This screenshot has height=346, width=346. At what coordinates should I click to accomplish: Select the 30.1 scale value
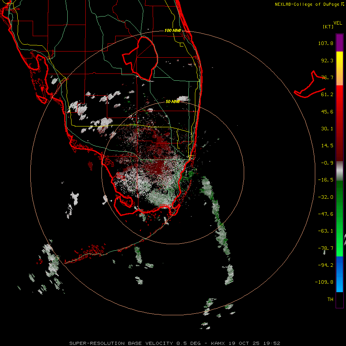[327, 129]
